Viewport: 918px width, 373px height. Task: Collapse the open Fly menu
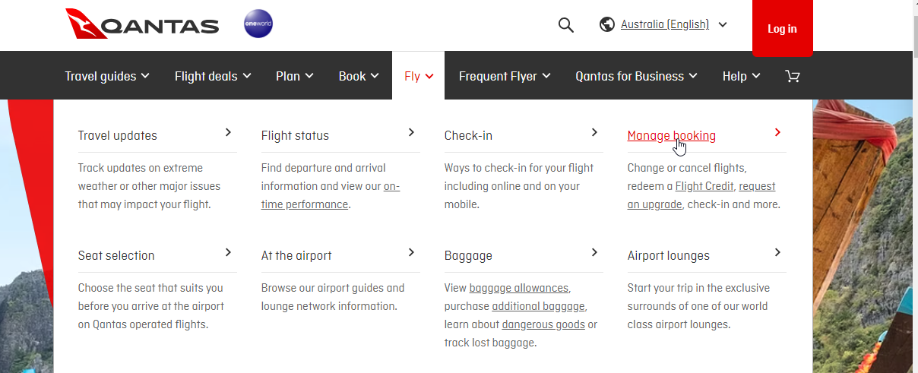pos(419,76)
